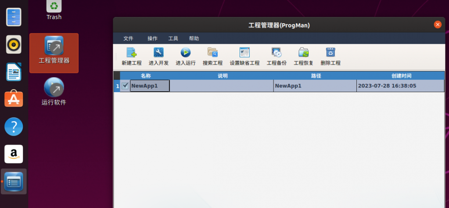This screenshot has height=208, width=449.
Task: Select the 工程管理器 desktop shortcut
Action: (54, 53)
